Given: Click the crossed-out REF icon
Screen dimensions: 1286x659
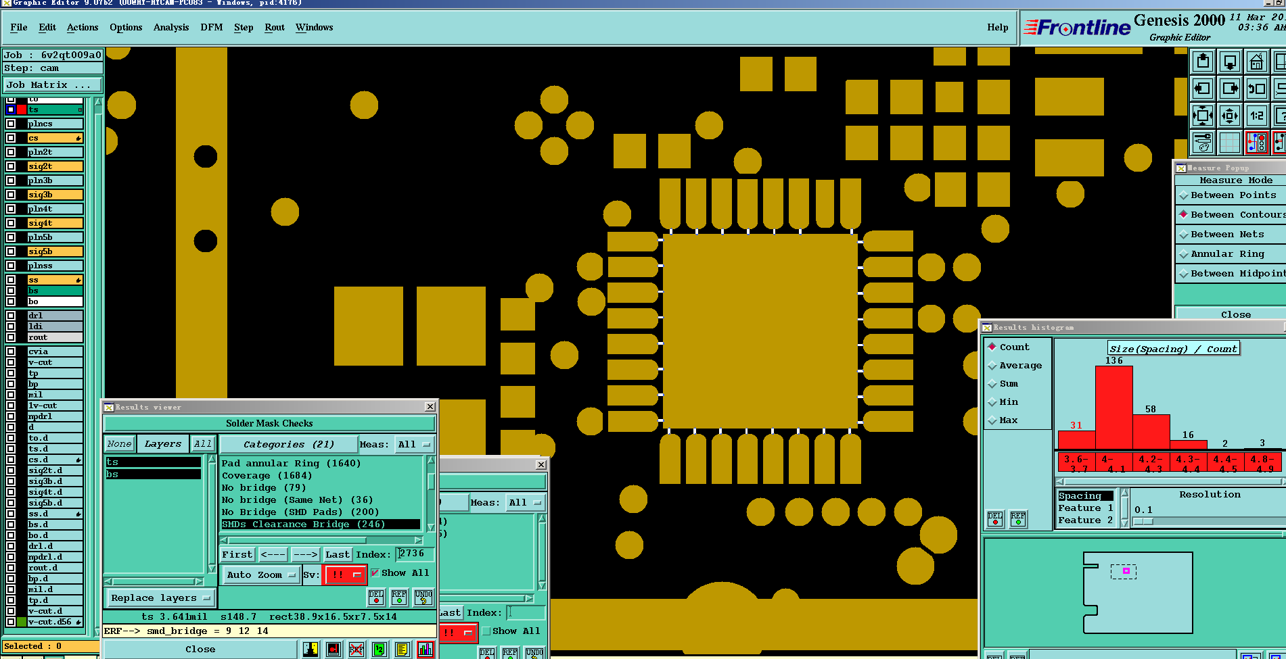Looking at the screenshot, I should (357, 650).
